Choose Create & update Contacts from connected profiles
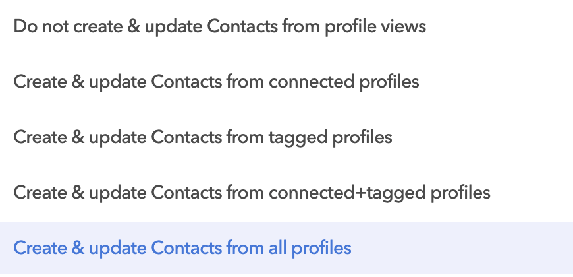The height and width of the screenshot is (277, 573). 286,82
